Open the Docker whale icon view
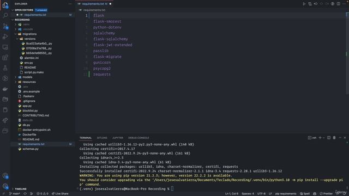This screenshot has width=349, height=196. click(5, 89)
